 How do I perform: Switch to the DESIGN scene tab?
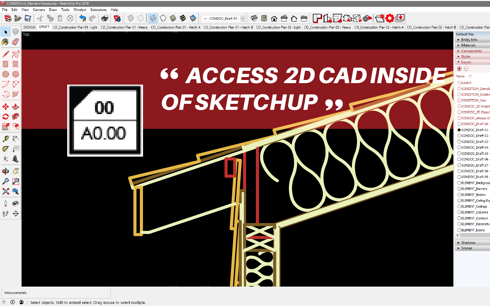point(29,27)
